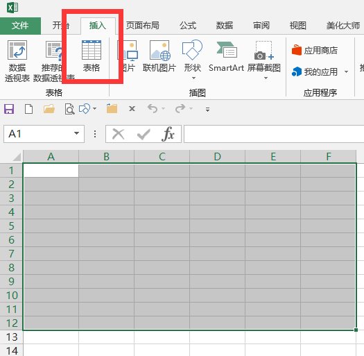Switch to the 页面布局 ribbon tab
364x356 pixels.
coord(142,26)
